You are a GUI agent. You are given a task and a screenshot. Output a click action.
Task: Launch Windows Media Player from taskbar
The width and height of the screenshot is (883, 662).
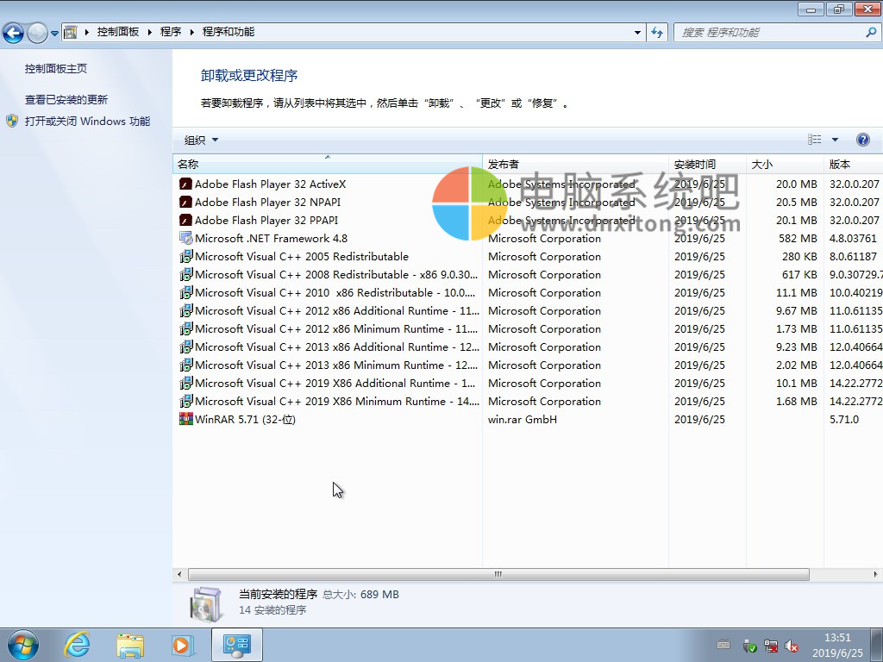click(x=183, y=646)
